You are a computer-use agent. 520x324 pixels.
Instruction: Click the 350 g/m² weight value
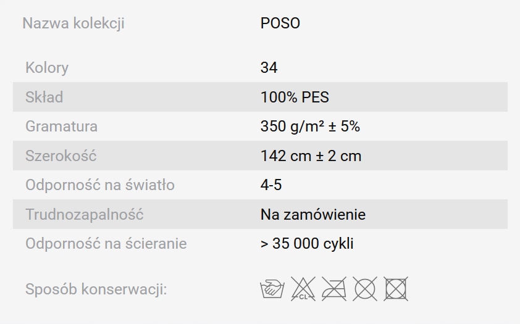310,127
